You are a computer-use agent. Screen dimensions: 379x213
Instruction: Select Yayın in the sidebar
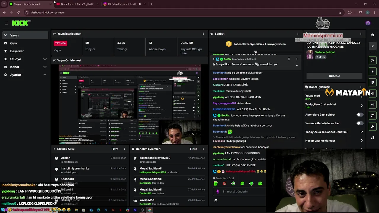click(x=25, y=35)
